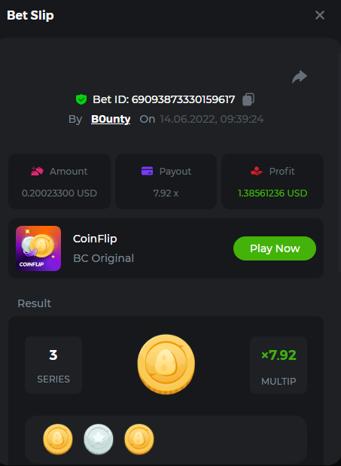Copy the Bet ID with copy icon
This screenshot has width=341, height=466.
tap(248, 99)
